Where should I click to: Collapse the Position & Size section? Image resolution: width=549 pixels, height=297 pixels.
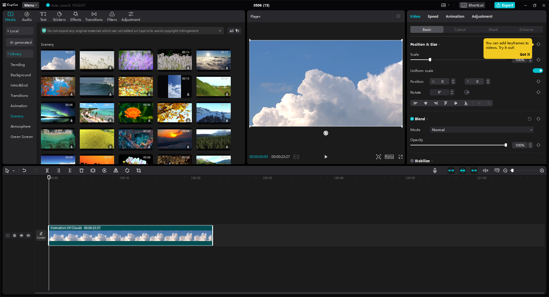click(439, 44)
